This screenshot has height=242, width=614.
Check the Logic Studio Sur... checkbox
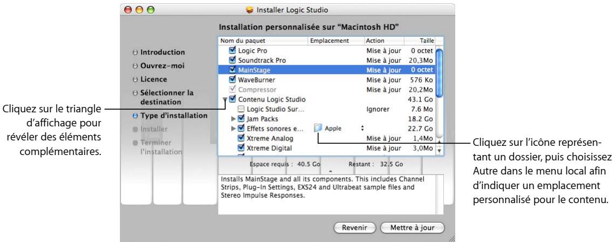241,109
